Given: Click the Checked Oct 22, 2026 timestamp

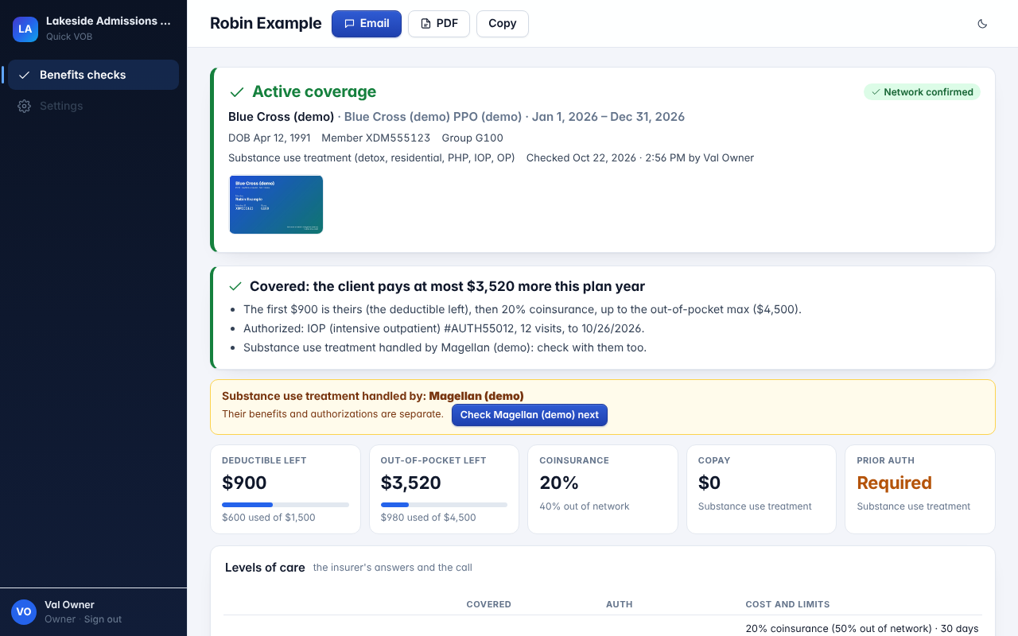Looking at the screenshot, I should pos(640,158).
